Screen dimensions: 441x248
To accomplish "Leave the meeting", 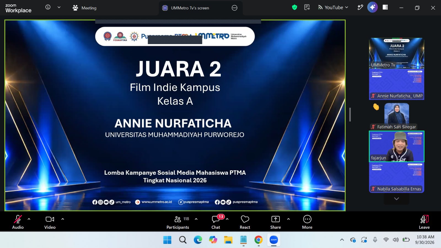I will (424, 222).
